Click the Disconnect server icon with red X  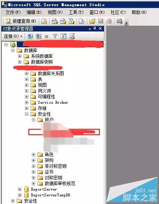coord(39,37)
